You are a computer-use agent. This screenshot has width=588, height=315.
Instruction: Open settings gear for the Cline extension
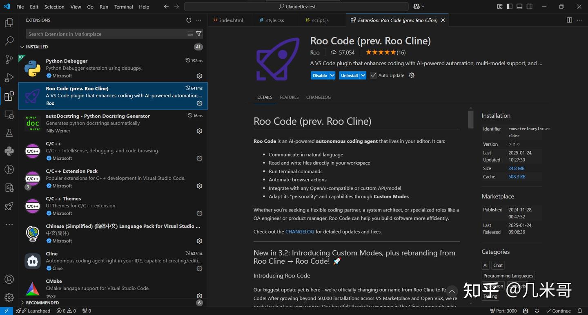199,268
